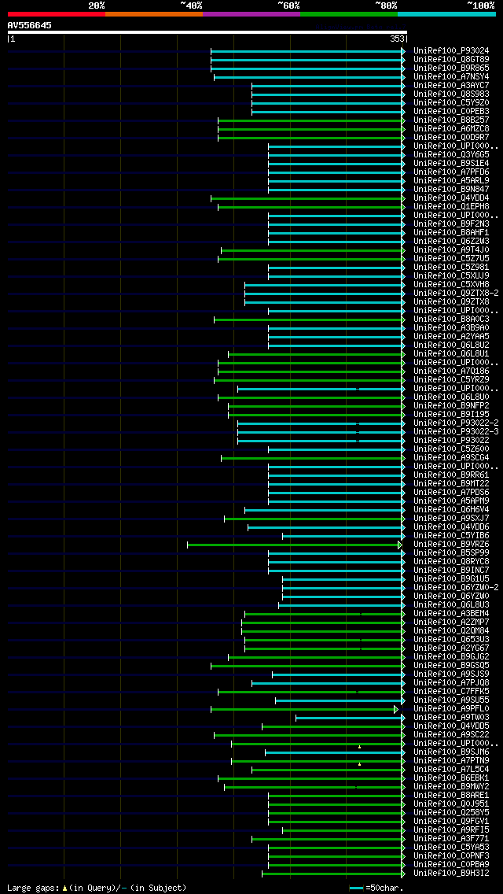
Task: Select hit label UniRef100_C0PEB3
Action: [x=451, y=111]
